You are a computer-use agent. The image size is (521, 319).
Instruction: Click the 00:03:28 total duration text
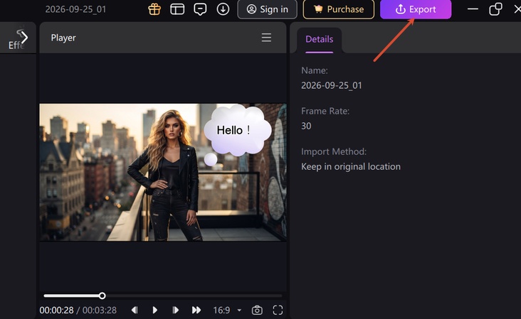pyautogui.click(x=100, y=310)
